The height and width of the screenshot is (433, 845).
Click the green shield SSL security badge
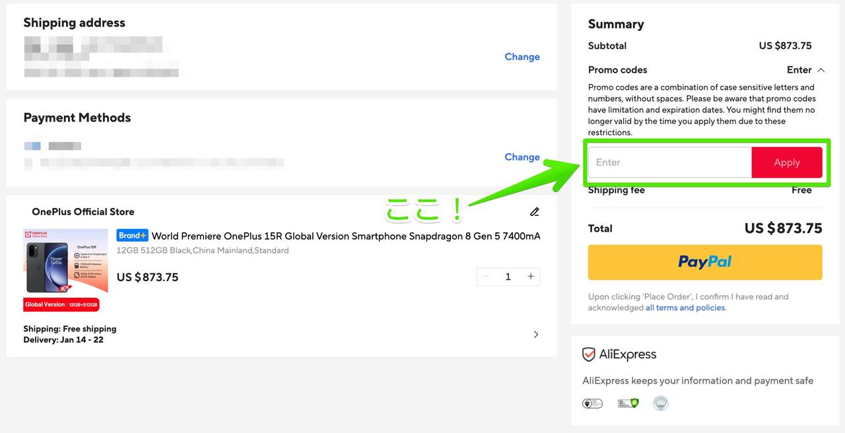(x=628, y=403)
